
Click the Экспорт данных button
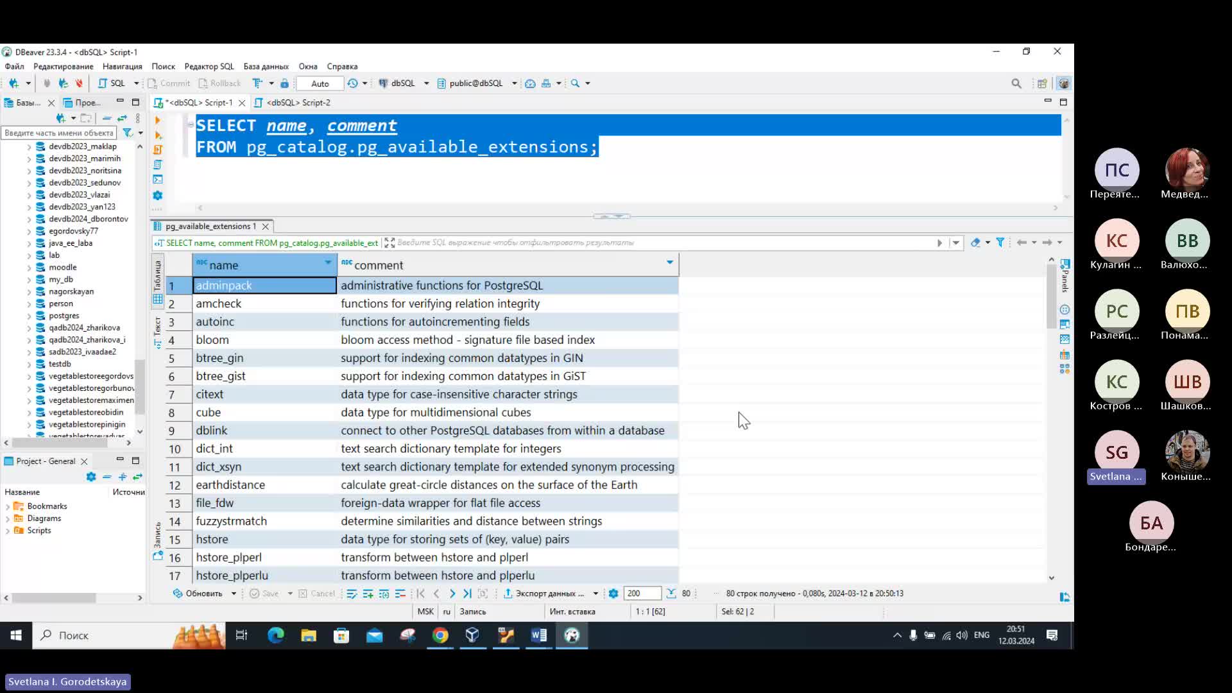[x=544, y=594]
